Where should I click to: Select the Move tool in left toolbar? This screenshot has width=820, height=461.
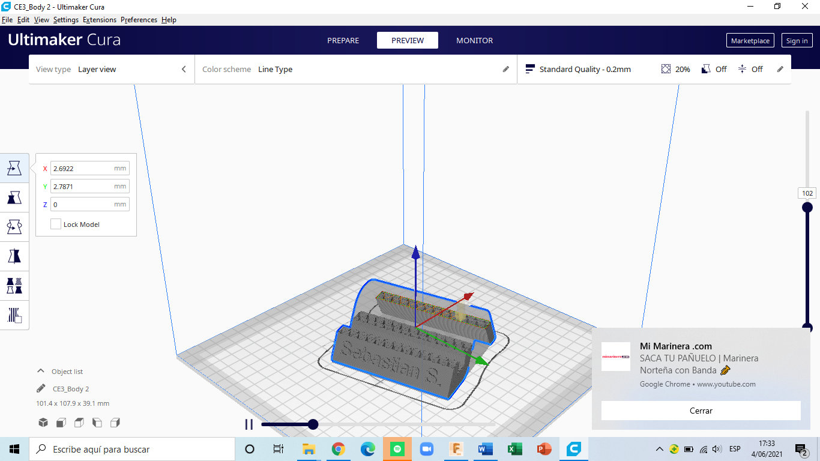click(x=14, y=168)
